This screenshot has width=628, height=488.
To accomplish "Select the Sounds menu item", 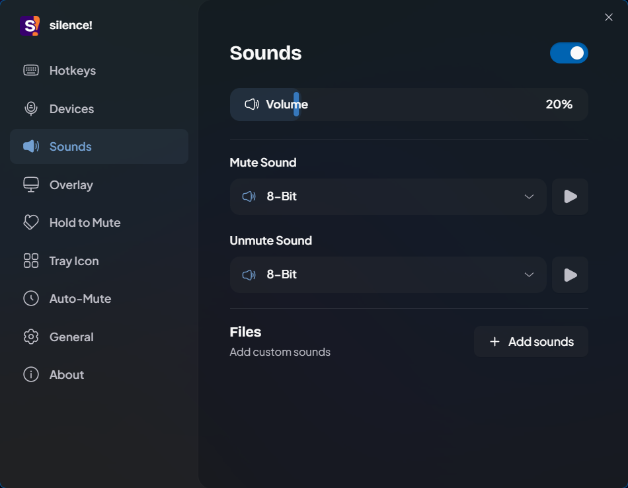I will click(99, 146).
